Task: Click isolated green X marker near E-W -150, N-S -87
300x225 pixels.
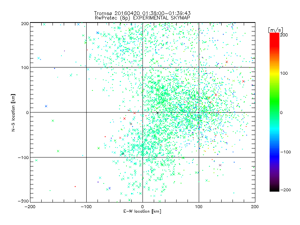Action: point(58,151)
